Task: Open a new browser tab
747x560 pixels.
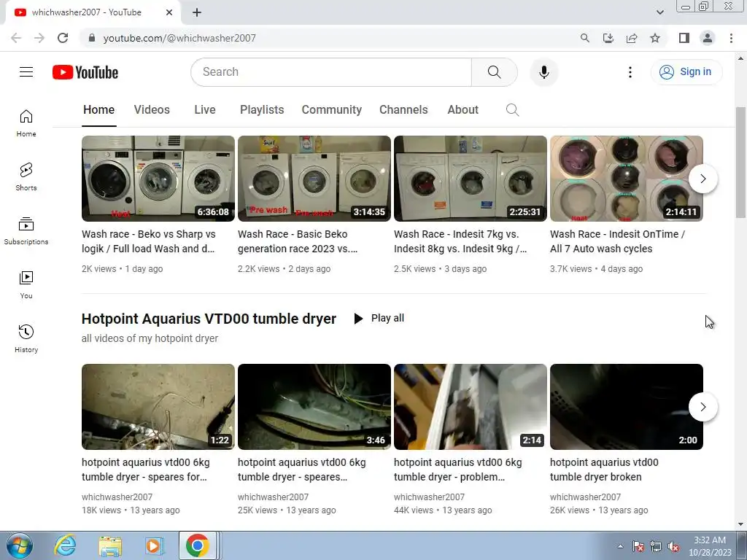Action: (x=197, y=12)
